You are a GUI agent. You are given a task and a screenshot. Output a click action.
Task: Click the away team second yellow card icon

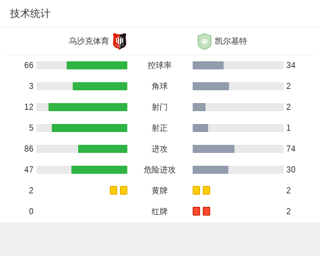(206, 190)
